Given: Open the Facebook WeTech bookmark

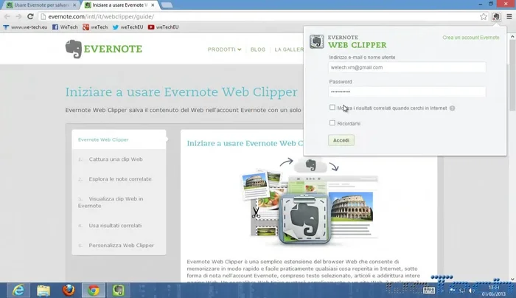Looking at the screenshot, I should (x=65, y=27).
